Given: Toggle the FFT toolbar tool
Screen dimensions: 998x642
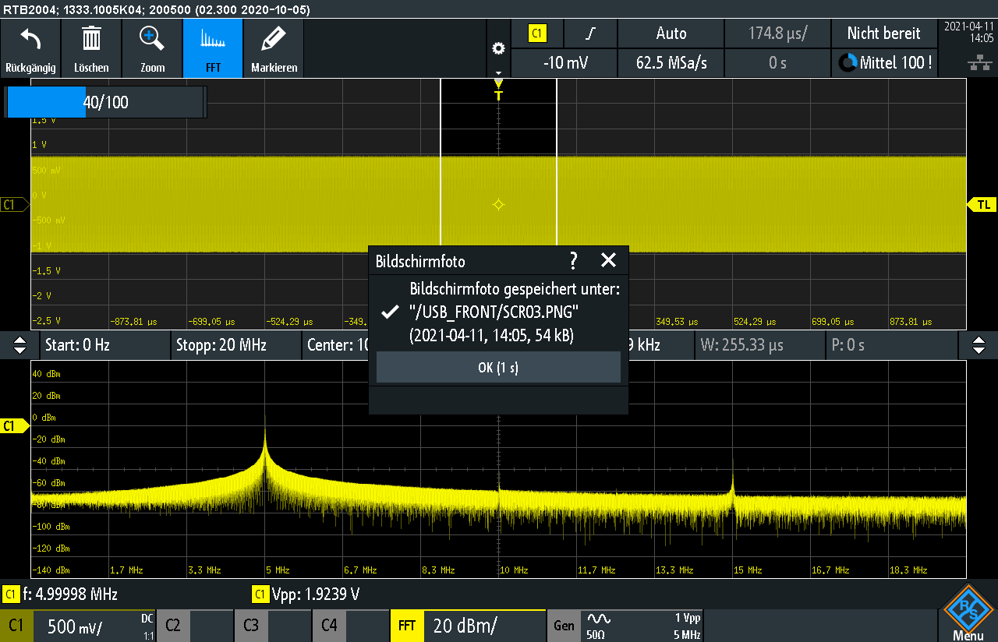Looking at the screenshot, I should tap(213, 48).
